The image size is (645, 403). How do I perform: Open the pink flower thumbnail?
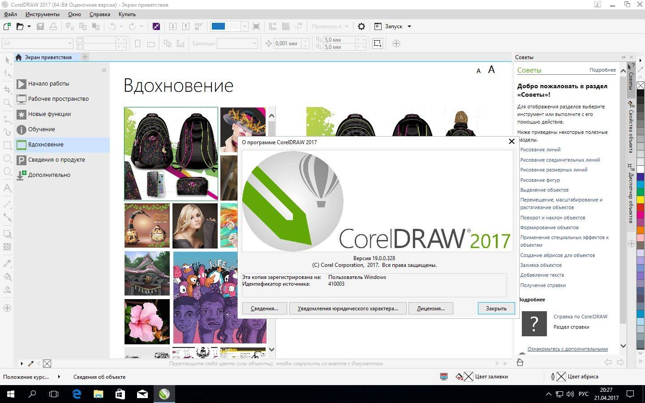point(147,322)
